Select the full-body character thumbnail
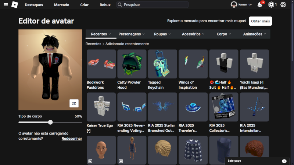 tap(132, 150)
